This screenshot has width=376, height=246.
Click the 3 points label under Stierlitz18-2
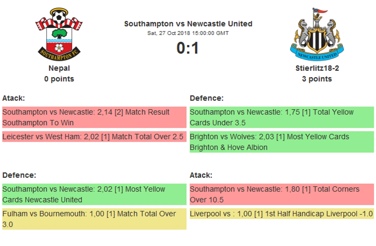[317, 79]
